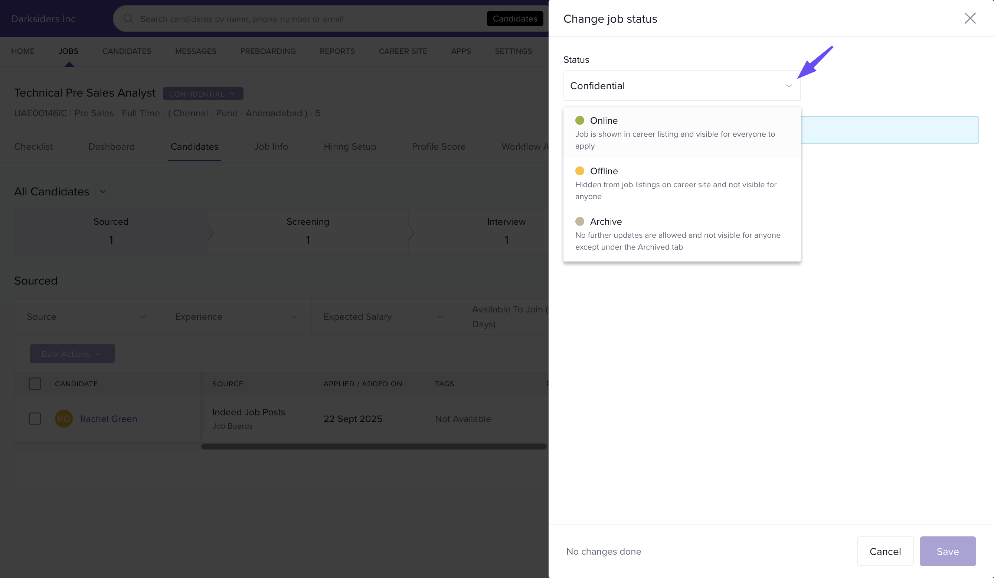This screenshot has width=994, height=578.
Task: Click the green Online status dot
Action: 579,120
